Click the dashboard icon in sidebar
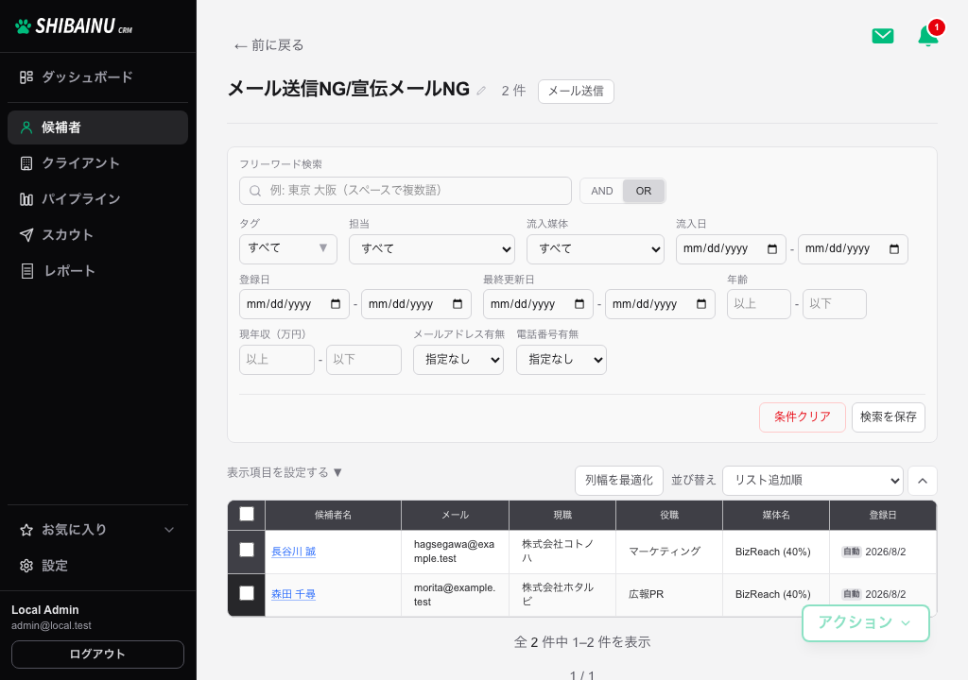 26,77
